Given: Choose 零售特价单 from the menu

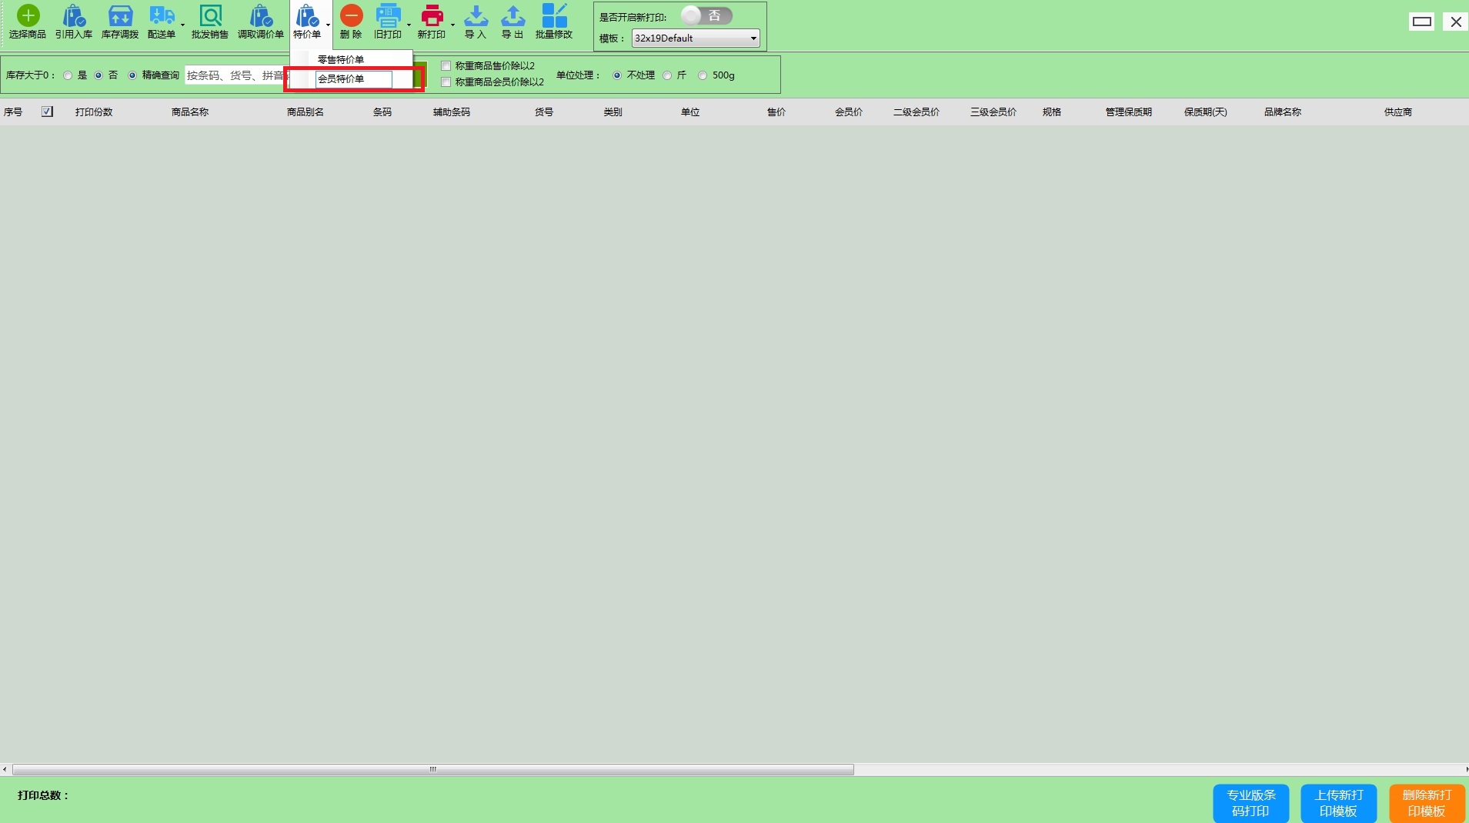Looking at the screenshot, I should [341, 59].
